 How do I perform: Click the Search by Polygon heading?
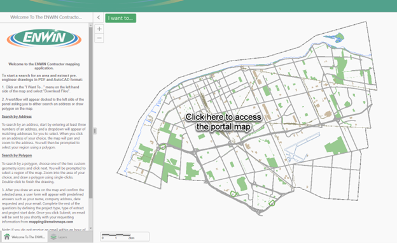click(17, 156)
